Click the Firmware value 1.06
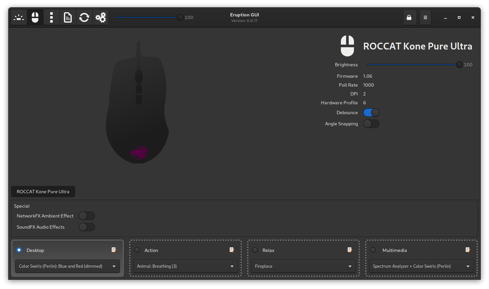 point(367,76)
